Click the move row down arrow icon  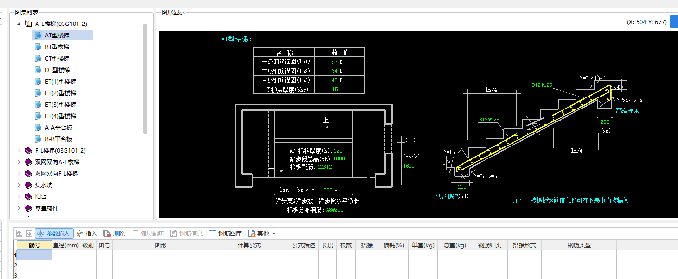point(29,233)
